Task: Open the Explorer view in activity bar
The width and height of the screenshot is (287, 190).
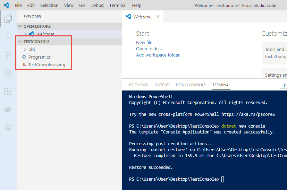Action: pyautogui.click(x=8, y=19)
